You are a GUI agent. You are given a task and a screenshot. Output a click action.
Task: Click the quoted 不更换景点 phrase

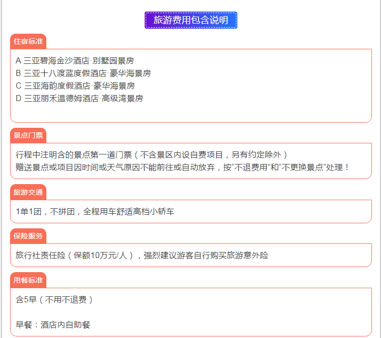coord(302,167)
